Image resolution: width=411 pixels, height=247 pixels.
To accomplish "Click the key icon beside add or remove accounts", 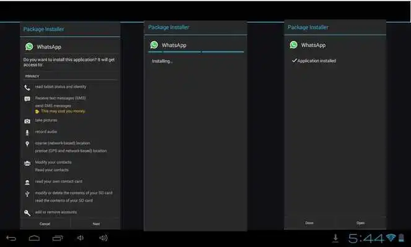I will pos(27,212).
